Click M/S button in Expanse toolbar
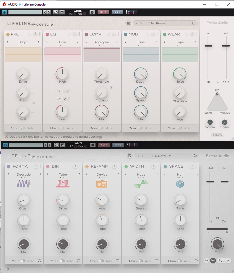This screenshot has width=234, height=273. (118, 145)
